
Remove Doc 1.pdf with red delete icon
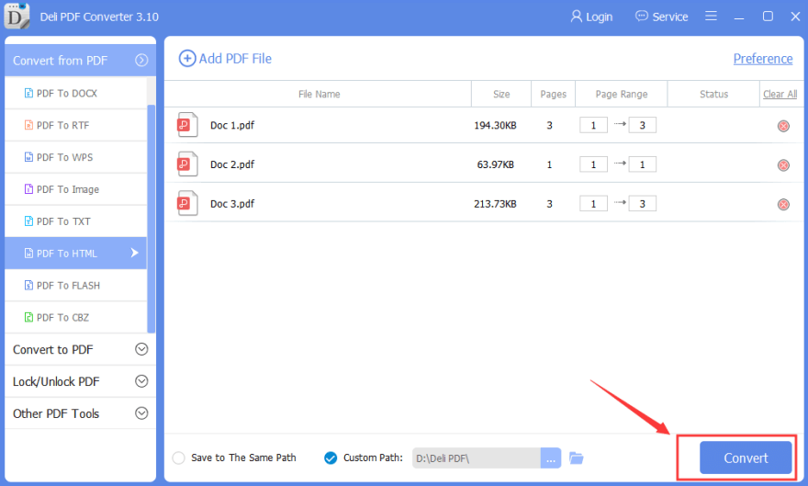(x=783, y=126)
